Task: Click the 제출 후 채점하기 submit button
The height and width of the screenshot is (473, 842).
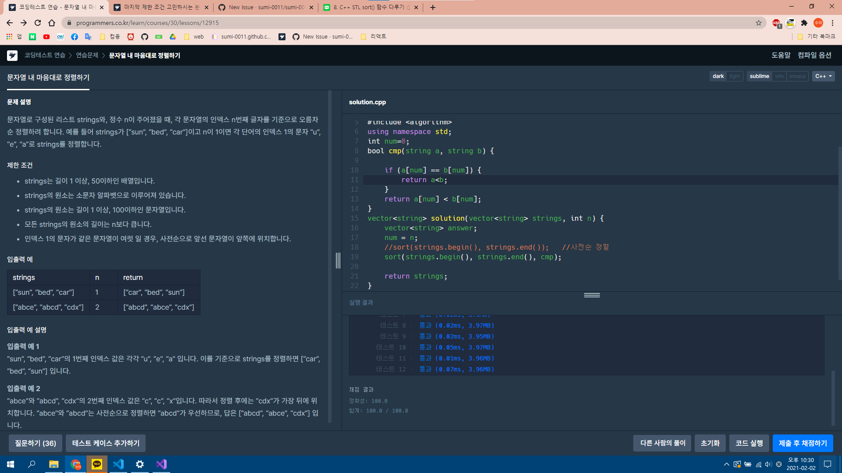Action: (803, 443)
